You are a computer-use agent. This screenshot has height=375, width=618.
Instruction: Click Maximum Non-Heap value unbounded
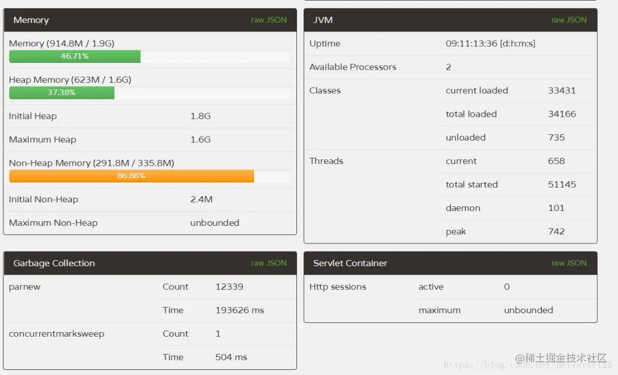(x=215, y=223)
